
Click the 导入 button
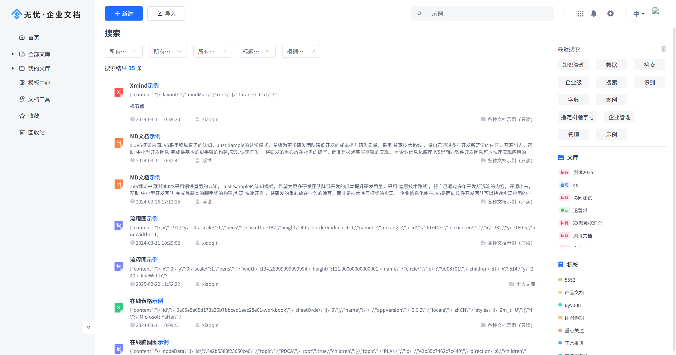(166, 13)
